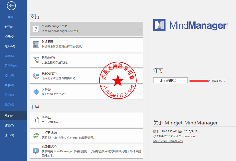Click 退出(X) to exit
The height and width of the screenshot is (161, 236).
tap(9, 135)
